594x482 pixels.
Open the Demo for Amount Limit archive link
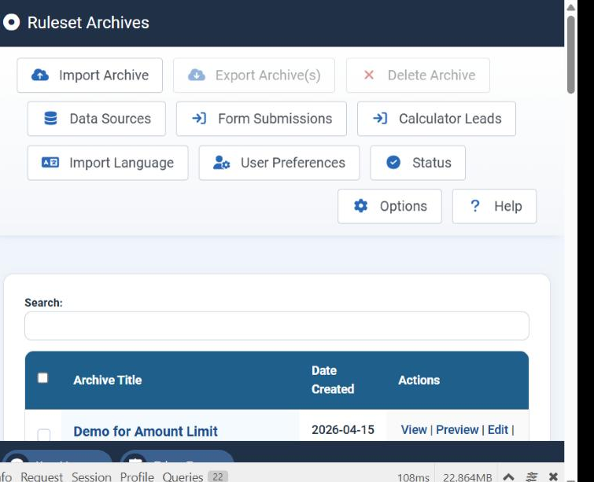pyautogui.click(x=146, y=431)
